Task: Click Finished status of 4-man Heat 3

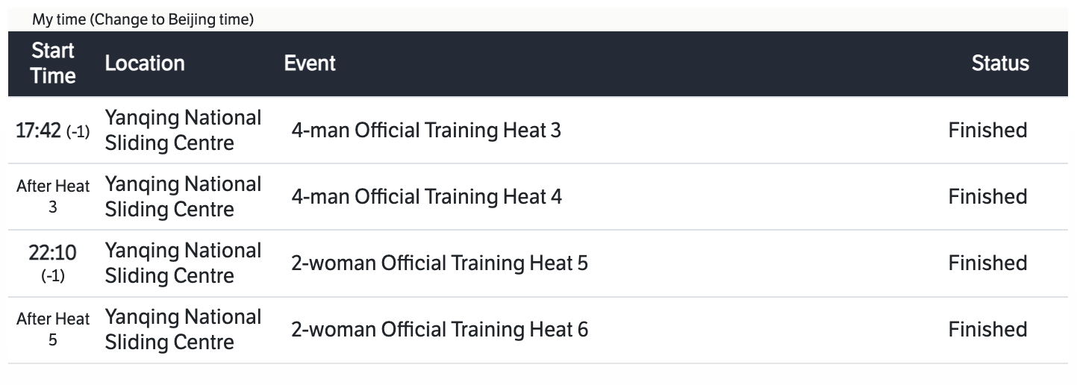Action: (987, 131)
